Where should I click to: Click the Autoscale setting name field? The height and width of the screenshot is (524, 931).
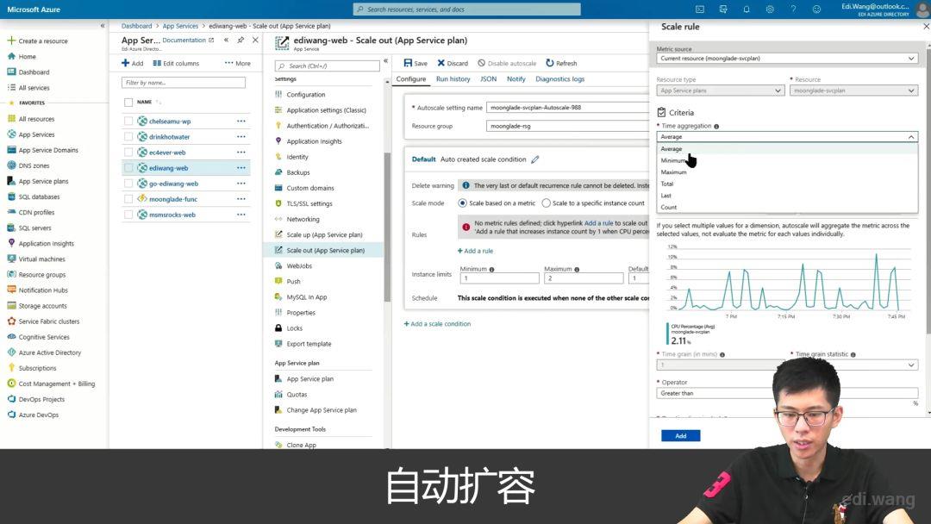pos(567,108)
